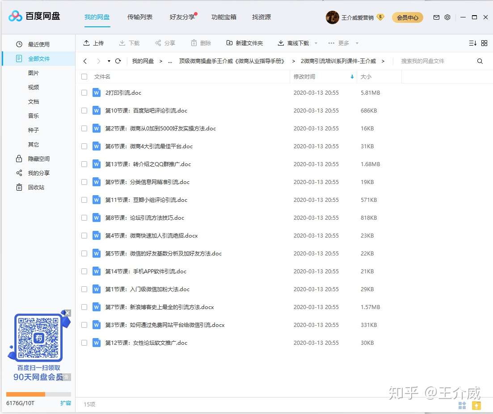Check the box for 第7节课 file
Image resolution: width=493 pixels, height=414 pixels.
(x=84, y=307)
